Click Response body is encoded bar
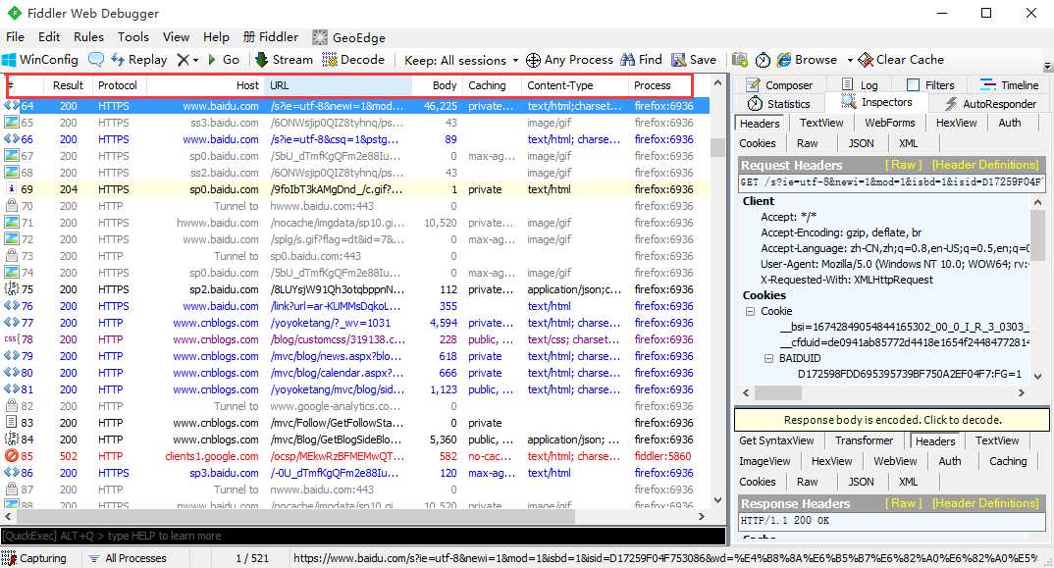 (892, 420)
